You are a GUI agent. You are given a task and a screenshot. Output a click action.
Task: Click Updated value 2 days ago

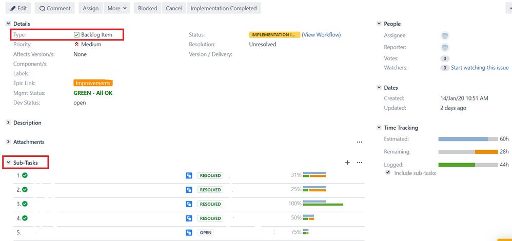point(453,108)
